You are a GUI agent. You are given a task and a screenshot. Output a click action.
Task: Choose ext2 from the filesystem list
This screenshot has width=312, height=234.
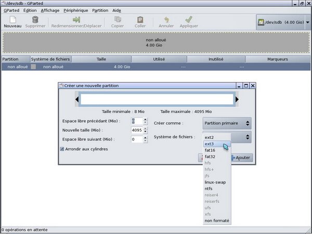(217, 137)
